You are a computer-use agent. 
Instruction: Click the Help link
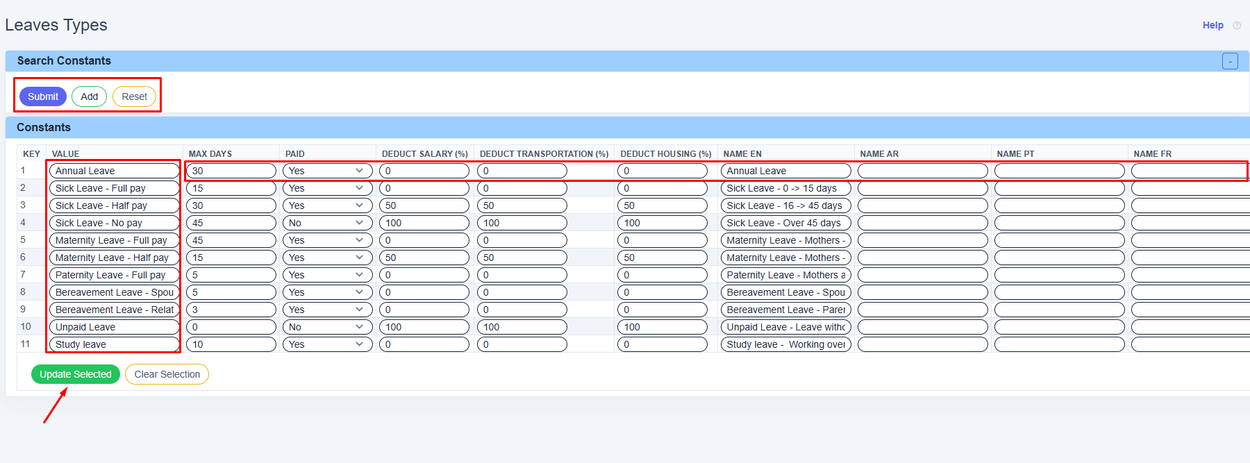1212,25
